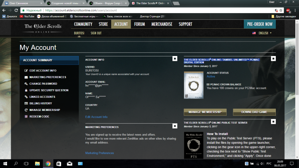Screen dimensions: 299x168
Task: Select the Account menu
Action: 121,24
